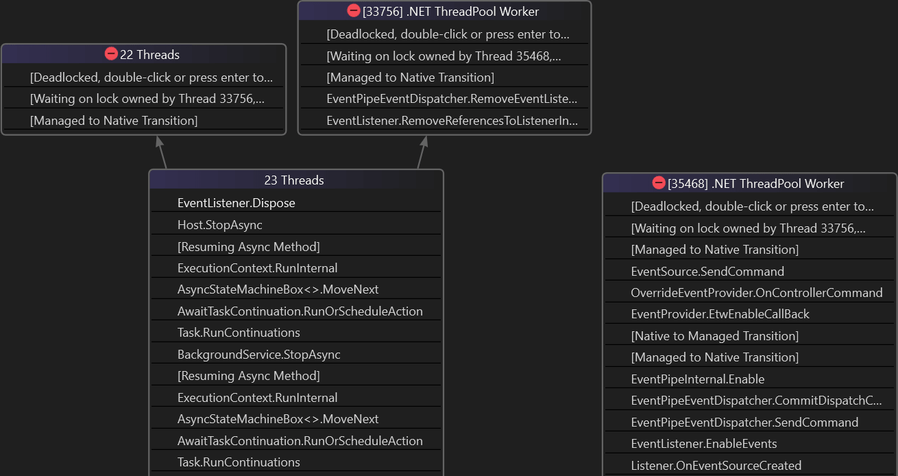Select the Native to Managed Transition row

(714, 336)
